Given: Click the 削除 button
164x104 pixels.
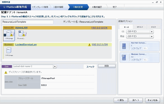Looking at the screenshot, I should point(107,66).
